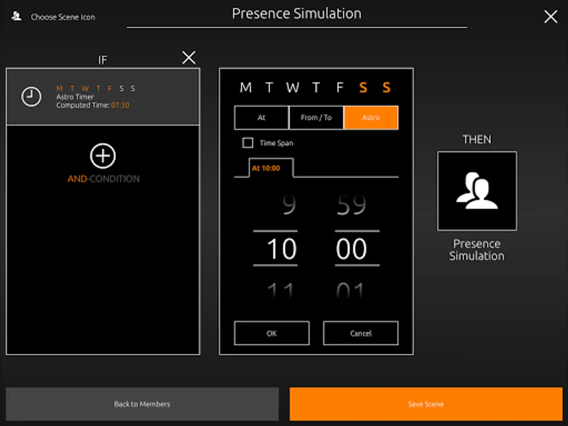568x426 pixels.
Task: Pick hour 11 in the time wheel
Action: coord(281,290)
